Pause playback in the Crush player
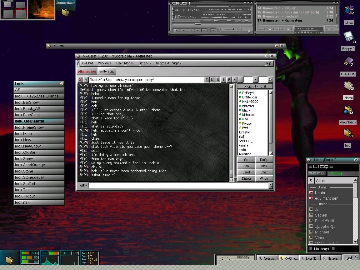This screenshot has height=270, width=360. [x=191, y=30]
